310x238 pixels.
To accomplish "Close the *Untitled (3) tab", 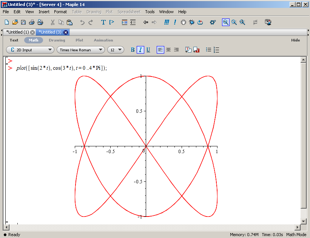I will 66,32.
